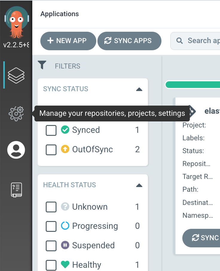Click the green Healthy heart icon
The image size is (220, 271).
click(65, 264)
